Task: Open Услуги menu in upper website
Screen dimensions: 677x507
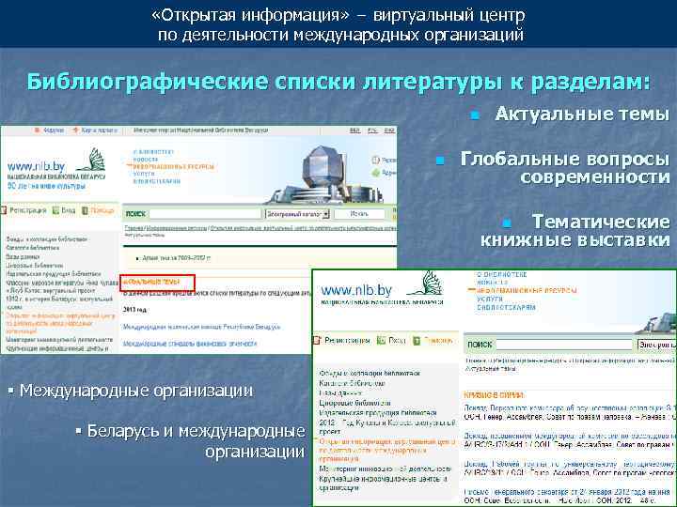Action: [x=144, y=174]
